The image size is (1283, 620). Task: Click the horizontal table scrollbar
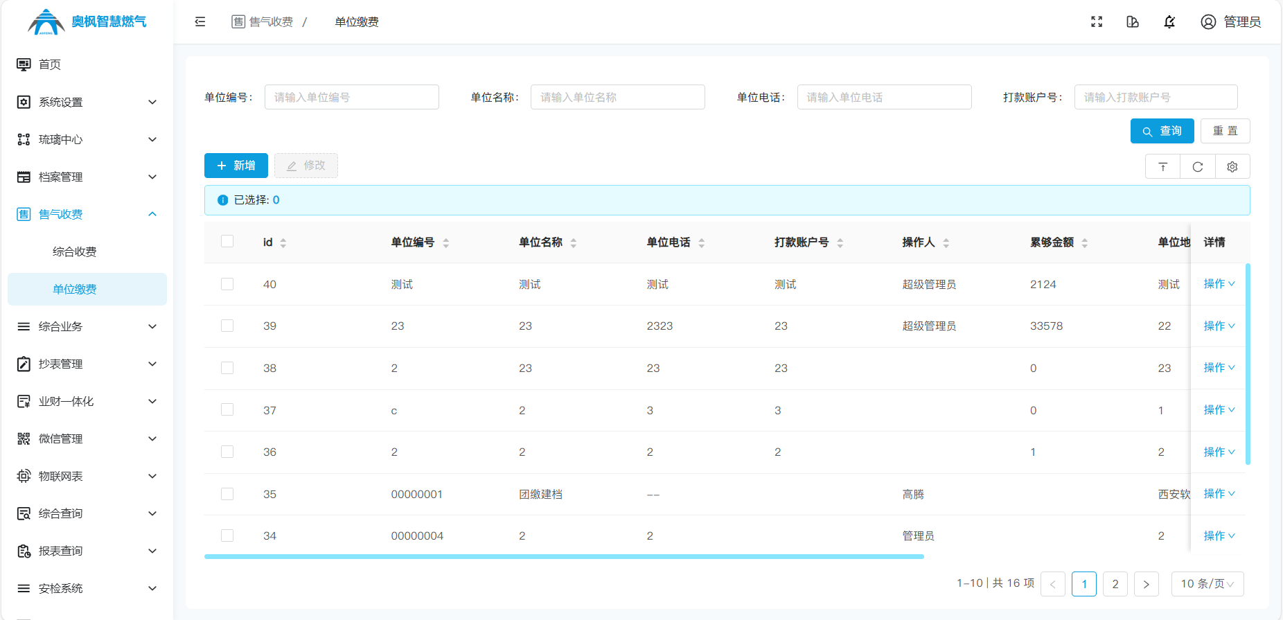pyautogui.click(x=564, y=556)
